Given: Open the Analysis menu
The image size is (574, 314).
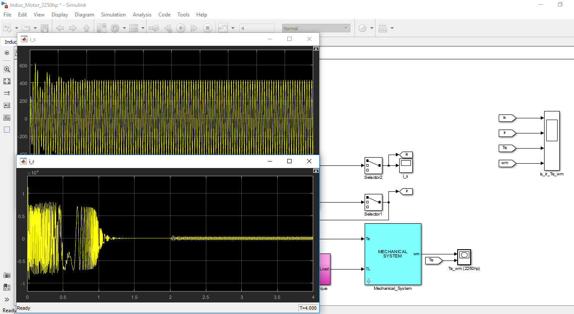Looking at the screenshot, I should pyautogui.click(x=142, y=15).
